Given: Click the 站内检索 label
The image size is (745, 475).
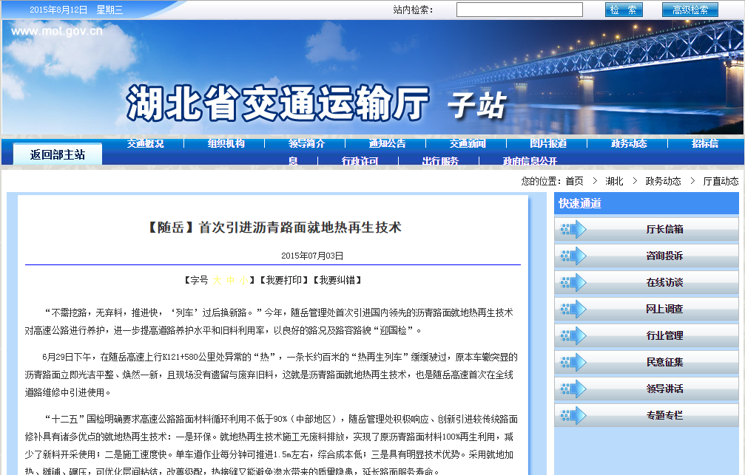Looking at the screenshot, I should (x=414, y=10).
